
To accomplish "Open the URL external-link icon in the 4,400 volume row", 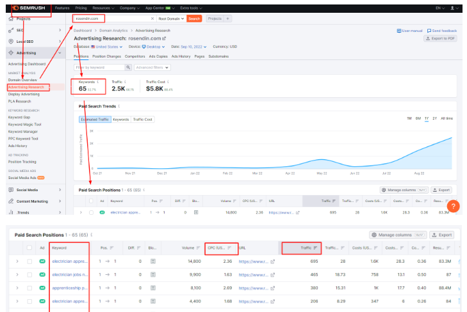I will (272, 301).
